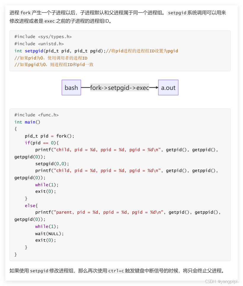Click the bash box in the diagram
This screenshot has width=243, height=286.
pos(71,87)
